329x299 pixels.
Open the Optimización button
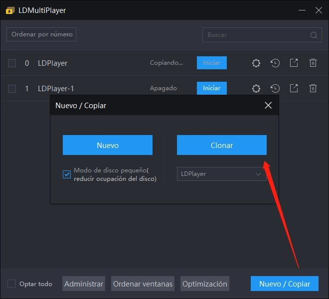(x=205, y=284)
